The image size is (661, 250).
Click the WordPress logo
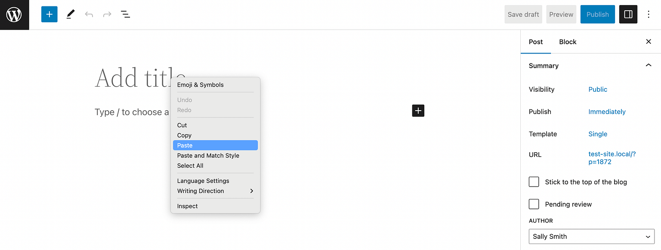[14, 14]
